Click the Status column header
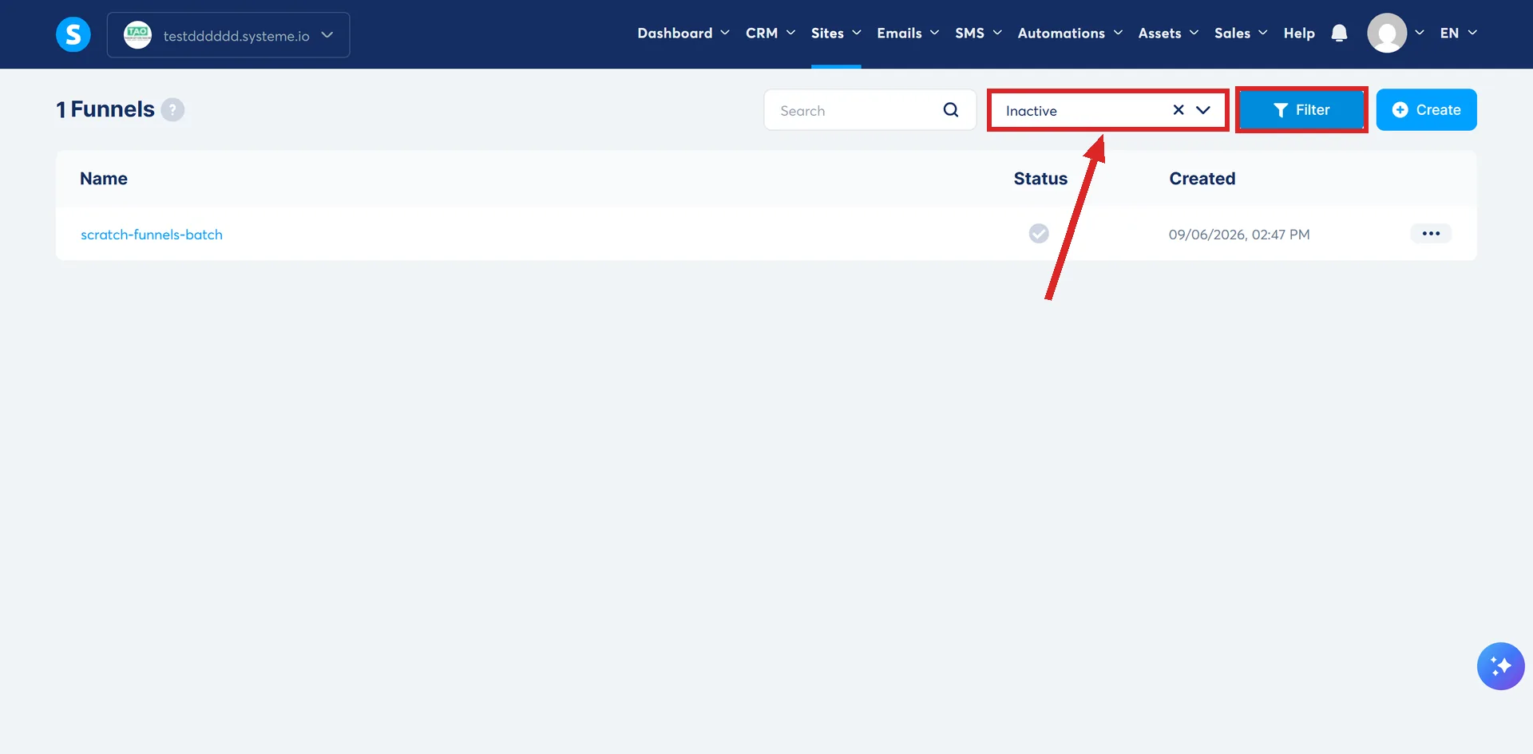Image resolution: width=1533 pixels, height=754 pixels. 1040,179
